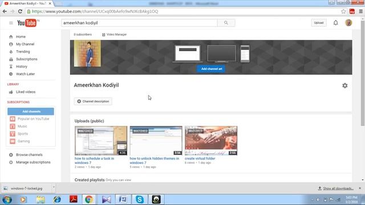Open the YouTube hamburger guide menu
365x205 pixels.
(11, 23)
